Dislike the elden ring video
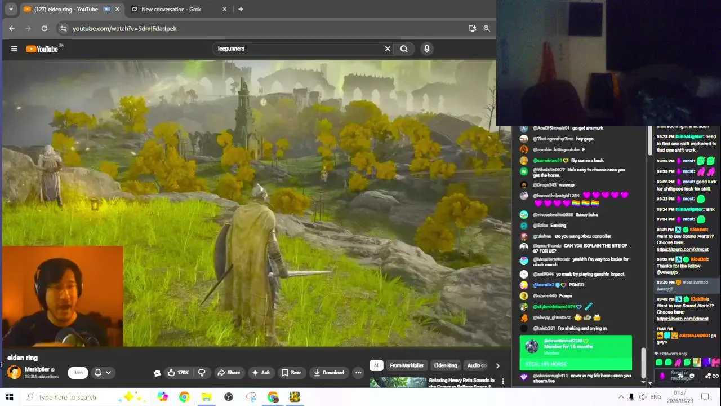 tap(202, 372)
